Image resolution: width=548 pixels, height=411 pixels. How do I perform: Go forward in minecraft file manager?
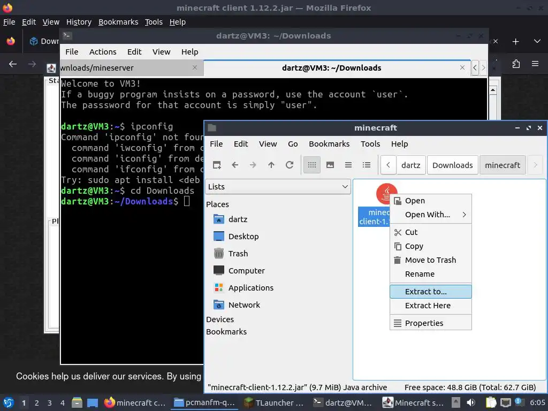pyautogui.click(x=253, y=165)
